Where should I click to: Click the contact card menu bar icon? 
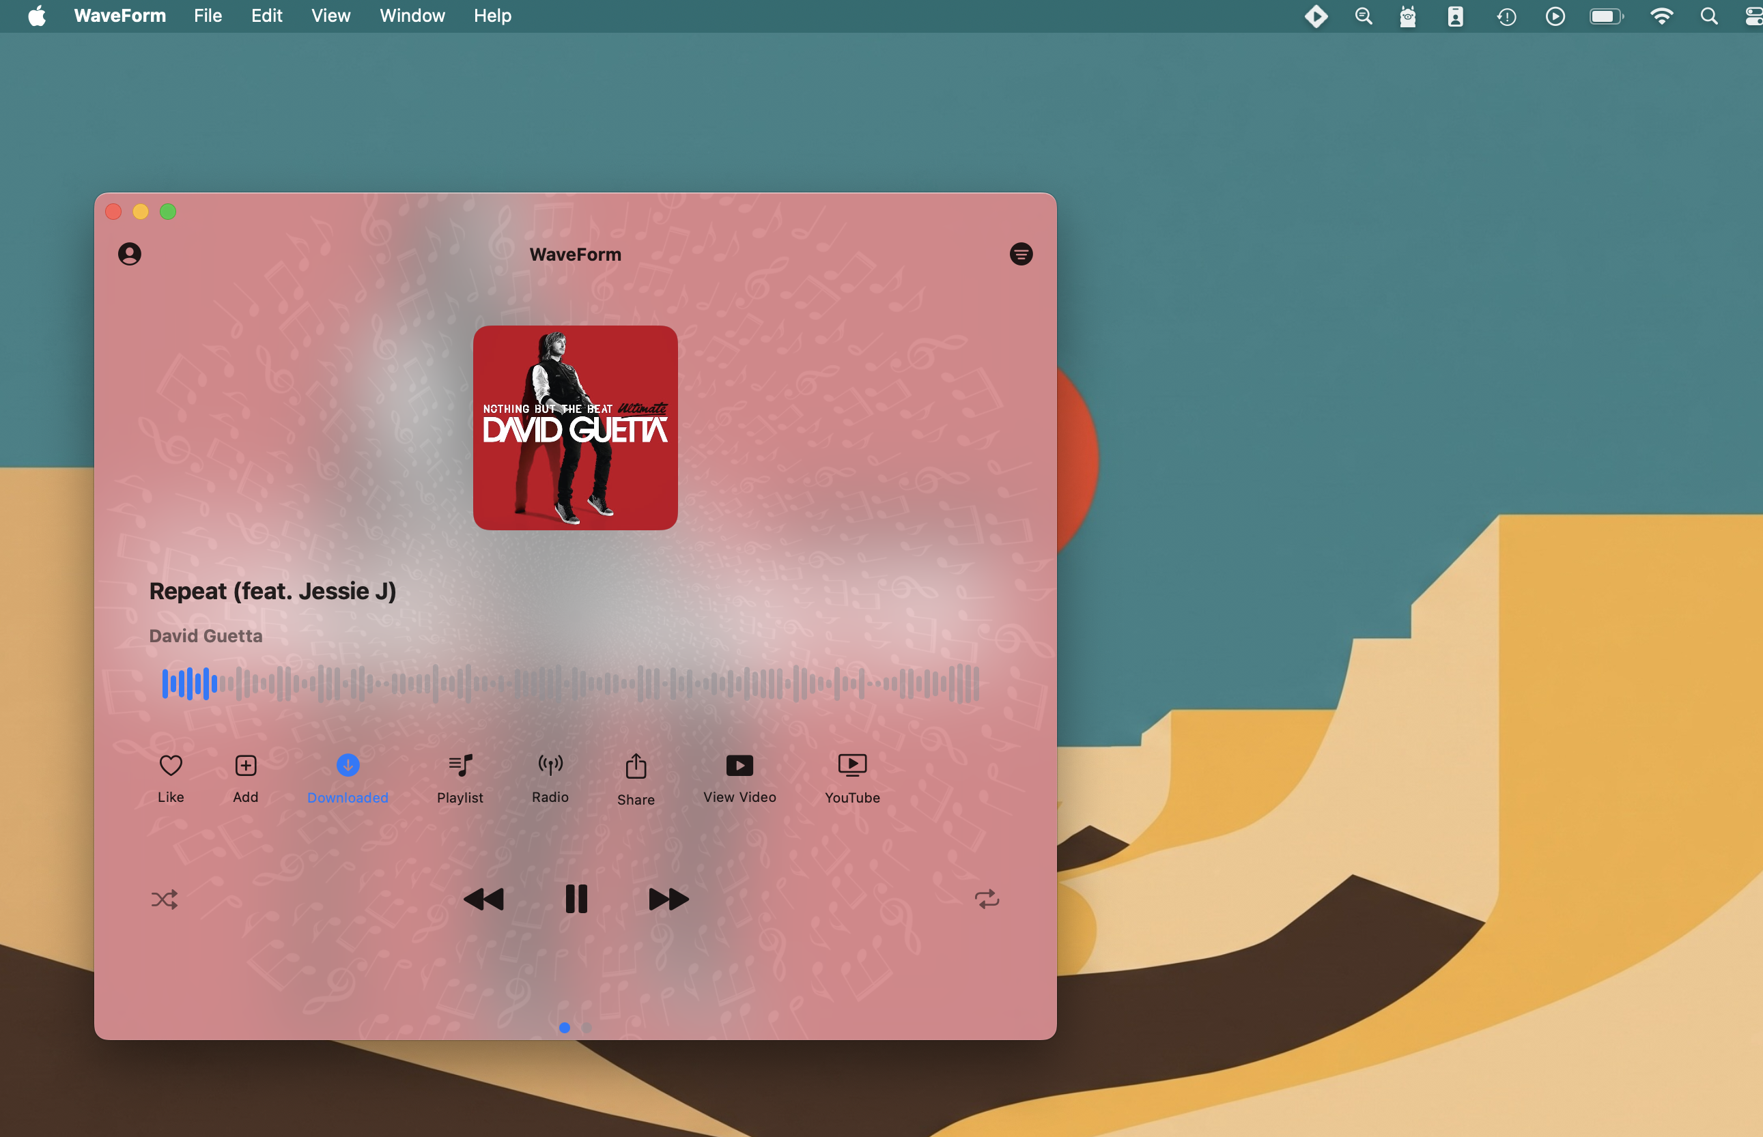1455,16
